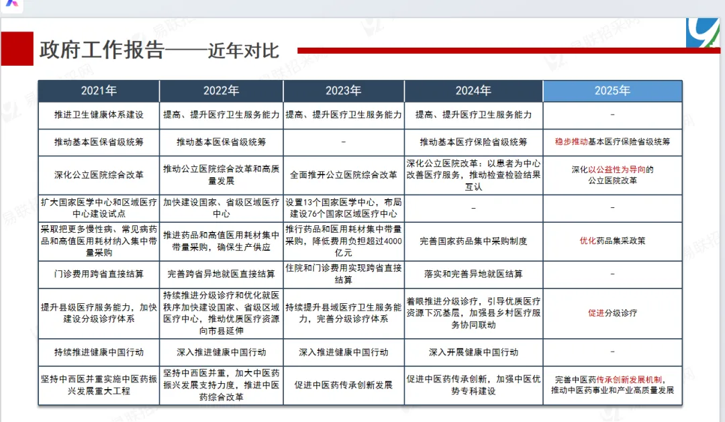Click the cell starting 着眼推进分级诊疗

[473, 313]
